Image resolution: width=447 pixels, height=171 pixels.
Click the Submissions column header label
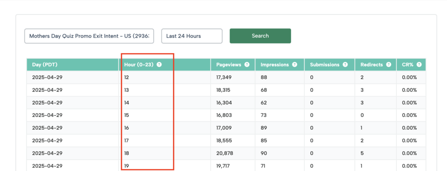(325, 65)
